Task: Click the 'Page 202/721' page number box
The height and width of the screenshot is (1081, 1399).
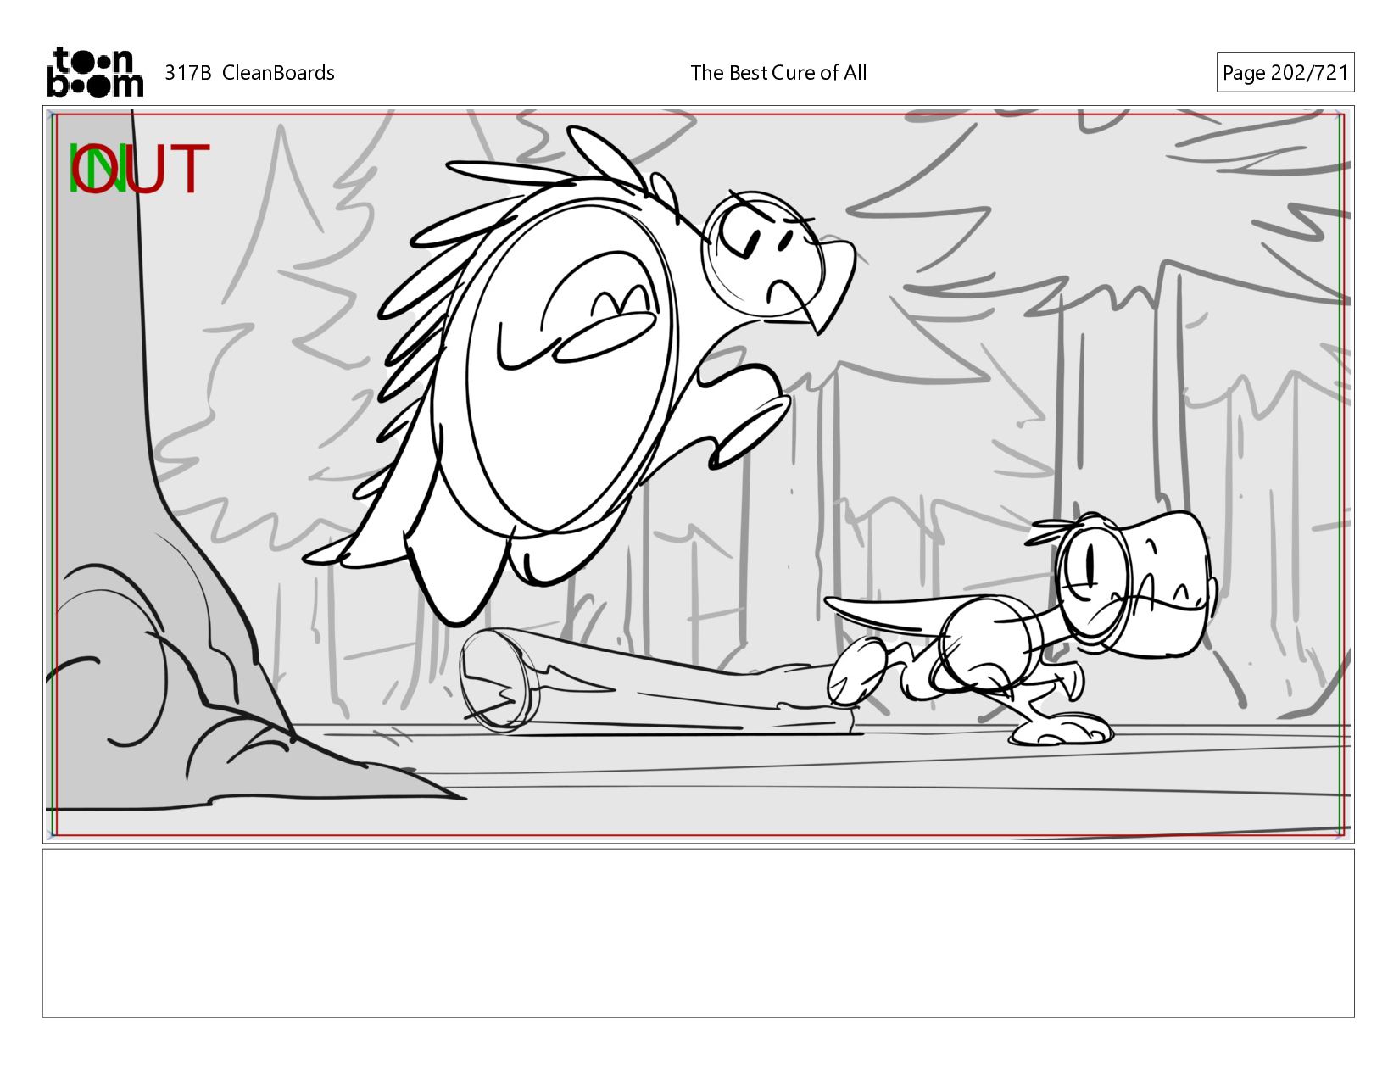Action: 1285,72
